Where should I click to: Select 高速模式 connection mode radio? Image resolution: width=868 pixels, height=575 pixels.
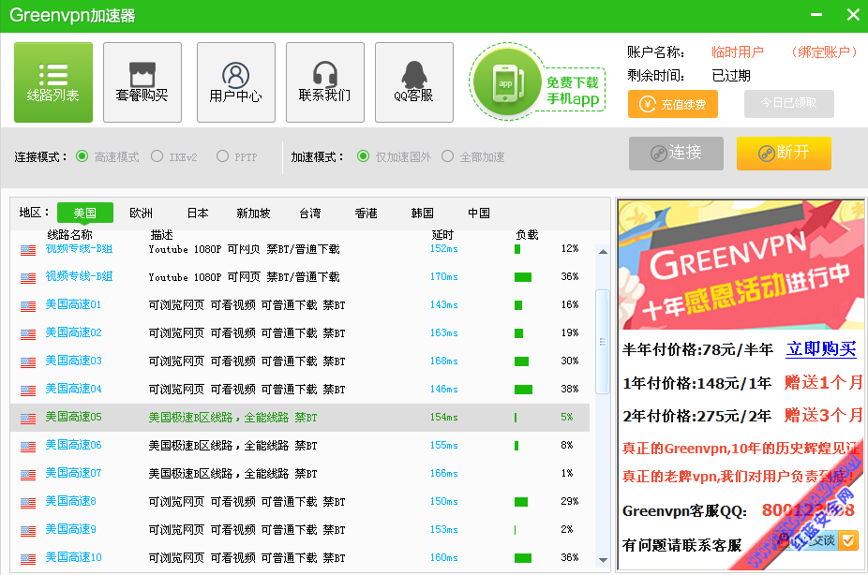[x=82, y=156]
